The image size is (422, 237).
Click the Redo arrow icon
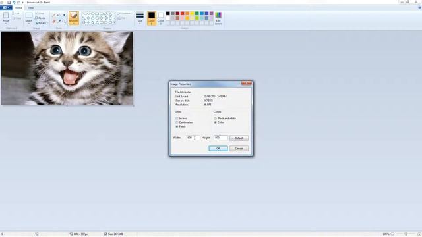pyautogui.click(x=18, y=2)
